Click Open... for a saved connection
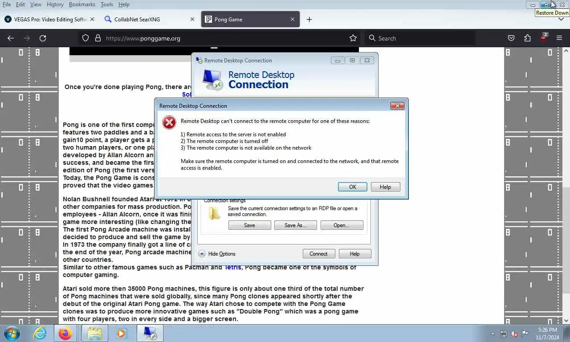This screenshot has width=570, height=342. (x=342, y=225)
